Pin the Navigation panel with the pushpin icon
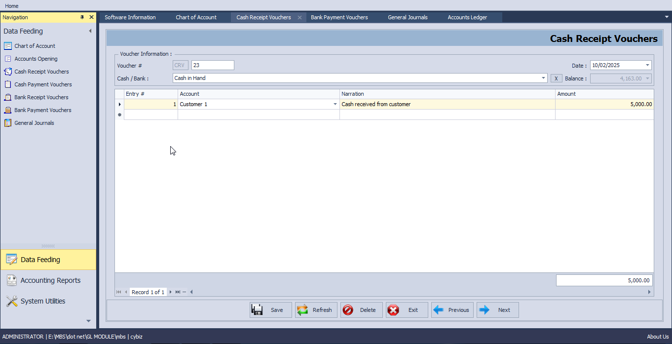The width and height of the screenshot is (672, 344). [82, 17]
